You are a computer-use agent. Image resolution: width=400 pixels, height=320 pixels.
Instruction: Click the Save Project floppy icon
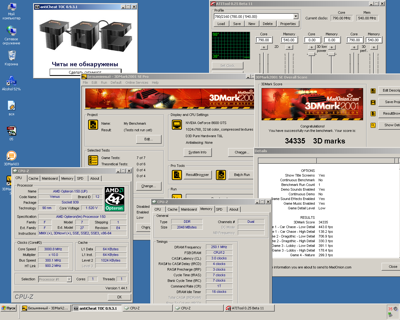(373, 102)
